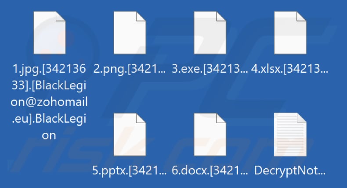Click the 4.xlsx.[34213... filename text
347x188 pixels.
290,69
